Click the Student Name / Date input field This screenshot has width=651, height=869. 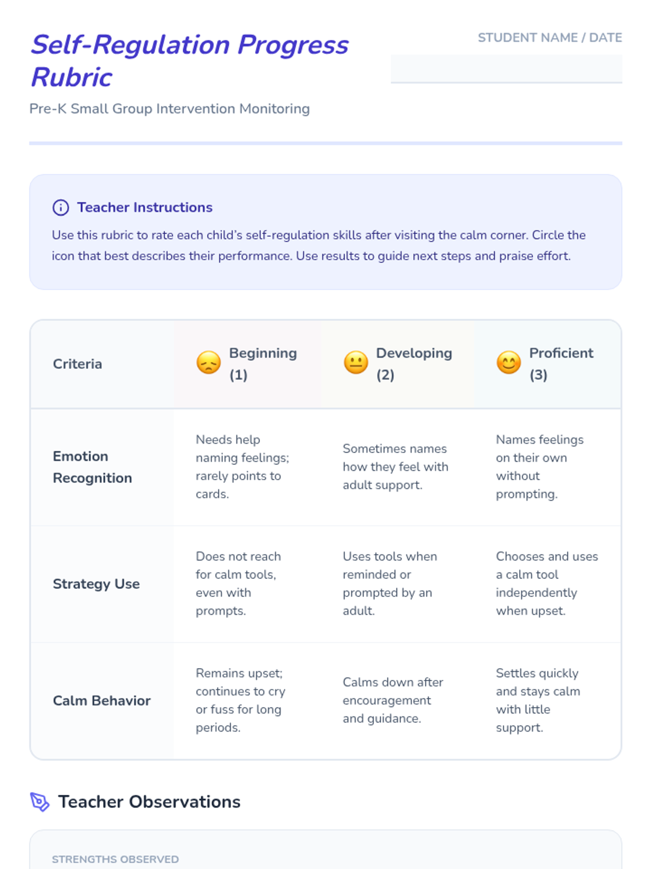[x=506, y=68]
